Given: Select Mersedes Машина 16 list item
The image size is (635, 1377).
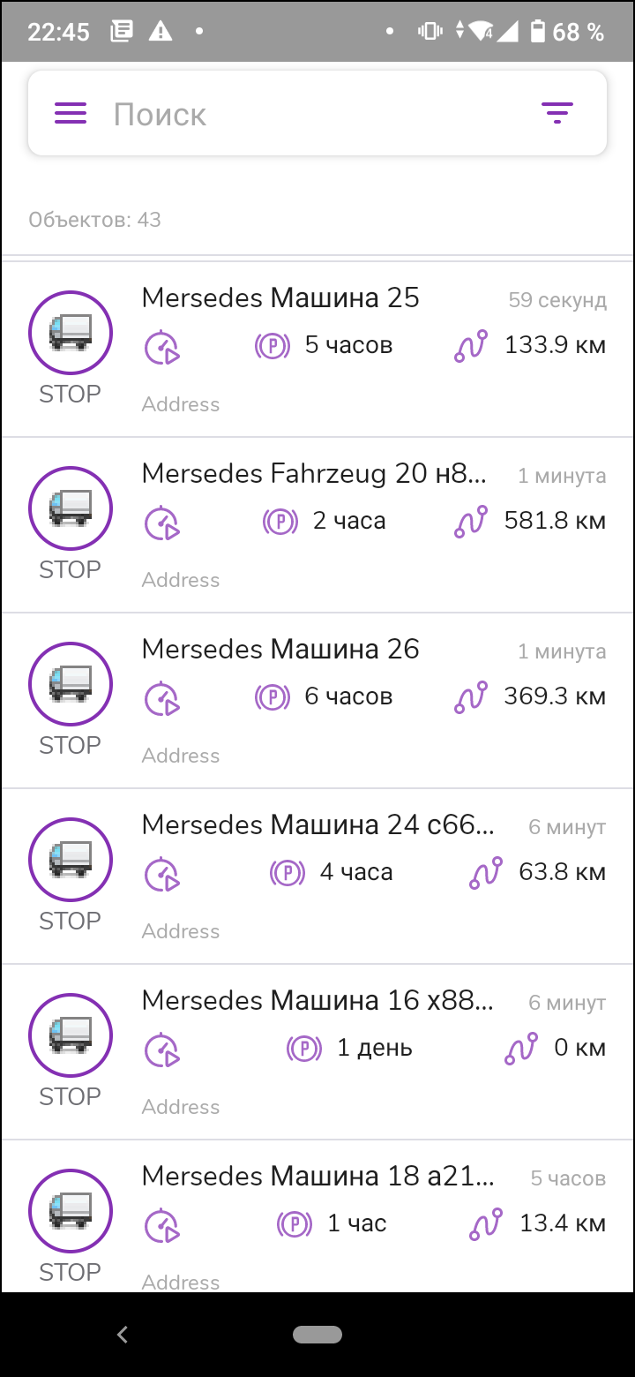Looking at the screenshot, I should tap(317, 1052).
